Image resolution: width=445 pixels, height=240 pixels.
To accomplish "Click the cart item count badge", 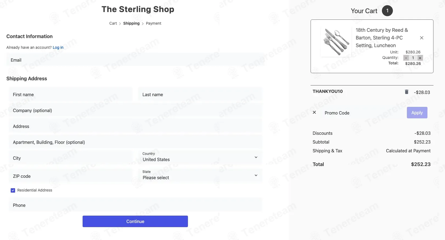I will coord(387,11).
